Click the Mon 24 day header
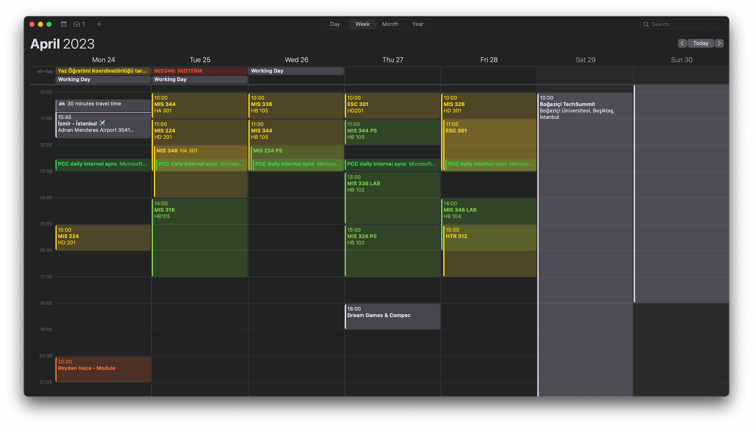 tap(103, 60)
